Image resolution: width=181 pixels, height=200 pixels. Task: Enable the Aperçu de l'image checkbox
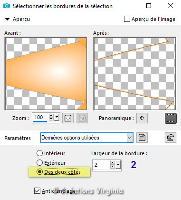[127, 19]
